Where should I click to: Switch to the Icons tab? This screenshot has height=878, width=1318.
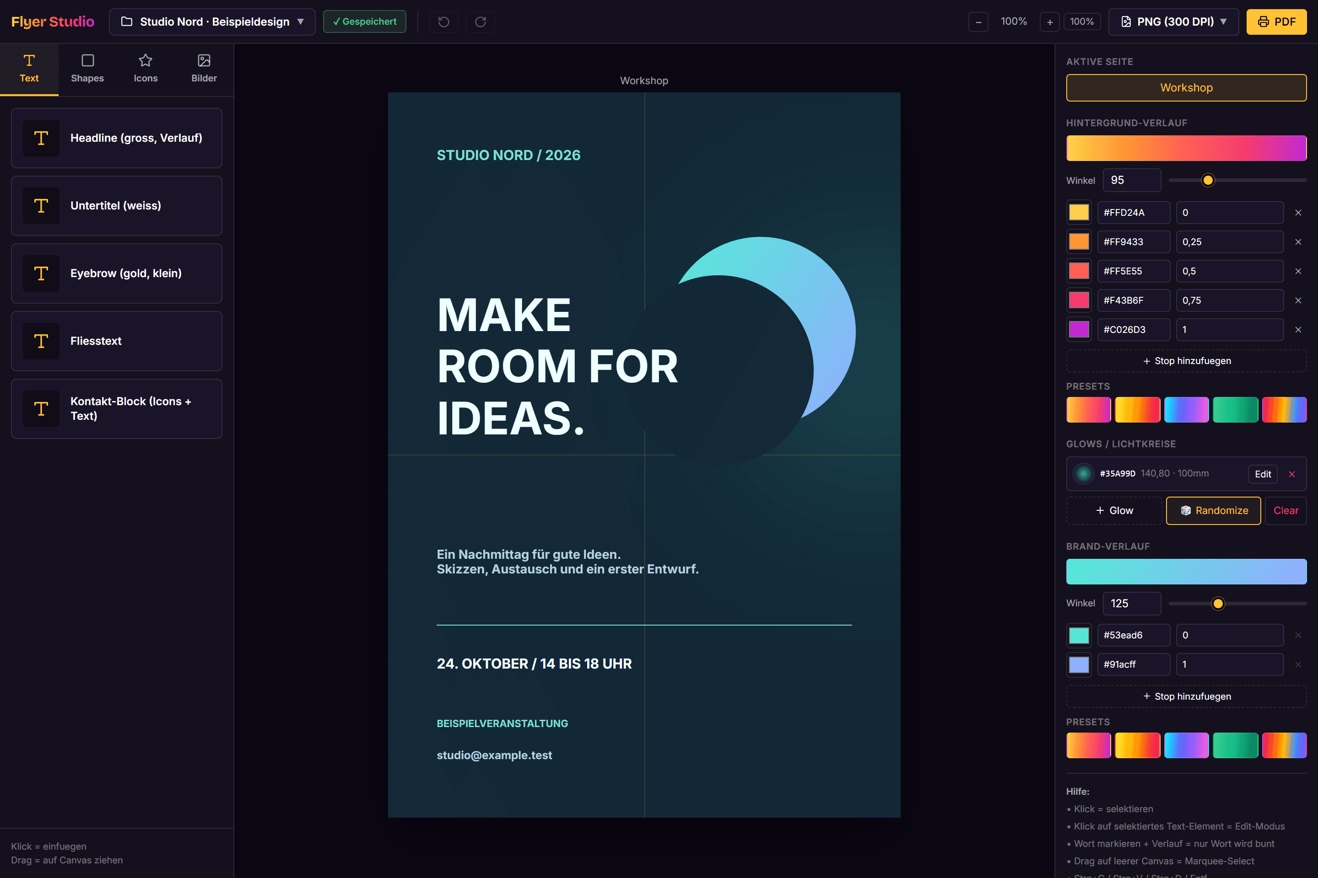click(146, 70)
